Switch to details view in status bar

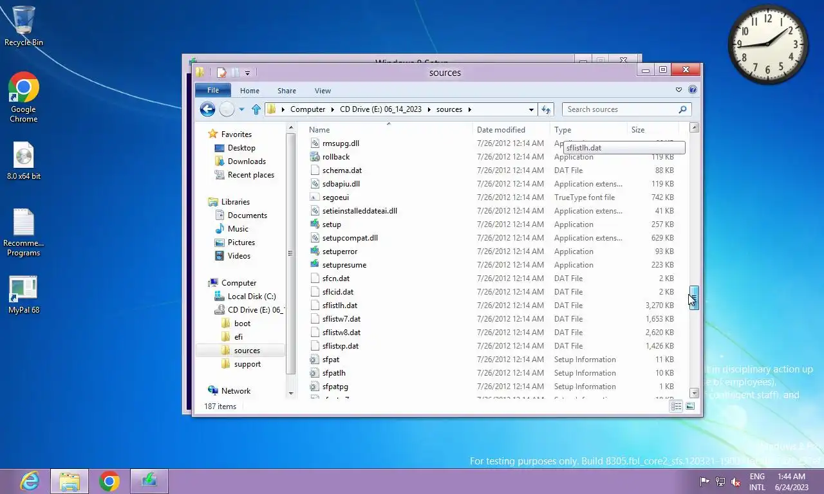coord(676,407)
